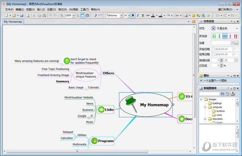Screen dimensions: 242x156
Task: Apply the fill color bucket icon
Action: [168, 15]
